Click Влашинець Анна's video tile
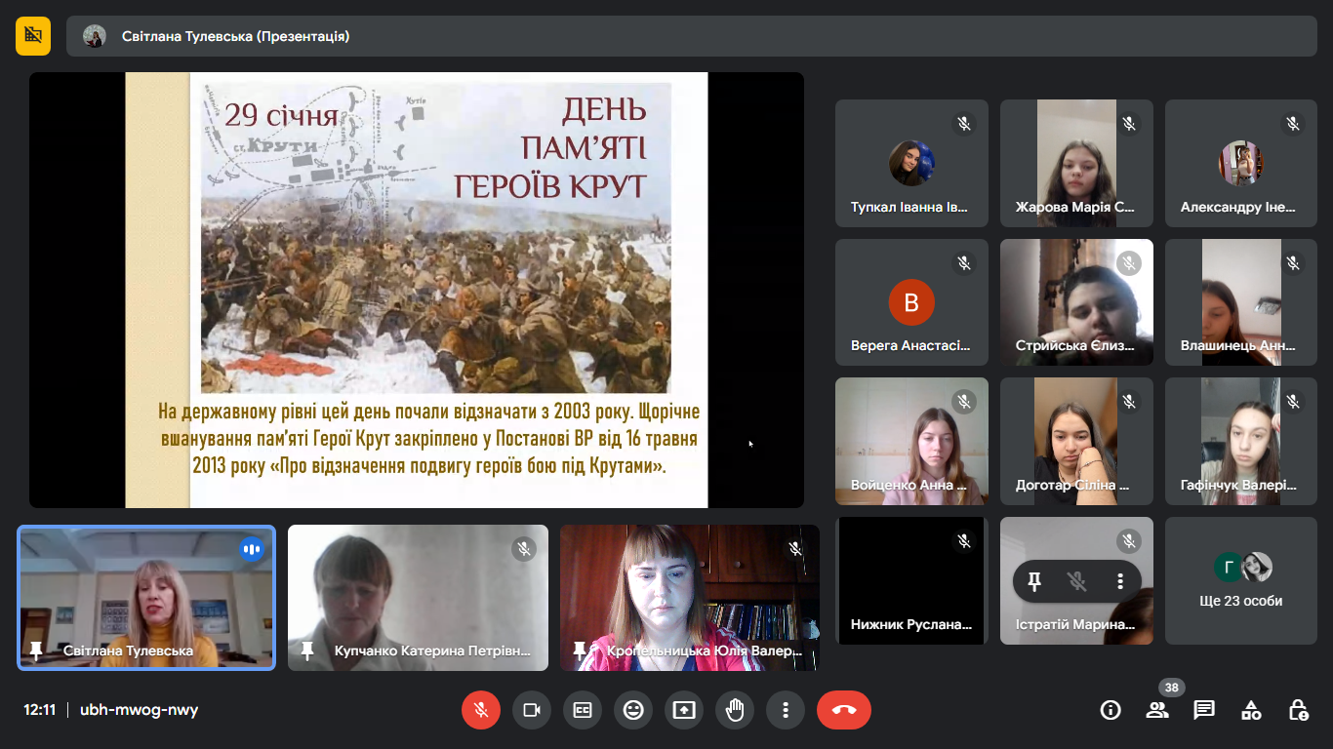Viewport: 1333px width, 749px height. coord(1241,302)
